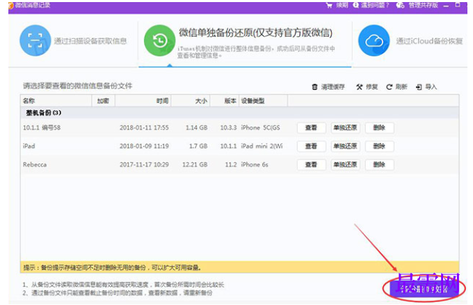Screen dimensions: 473x305
Task: Click the 2018-01-09 11:19 time cell
Action: click(x=144, y=146)
